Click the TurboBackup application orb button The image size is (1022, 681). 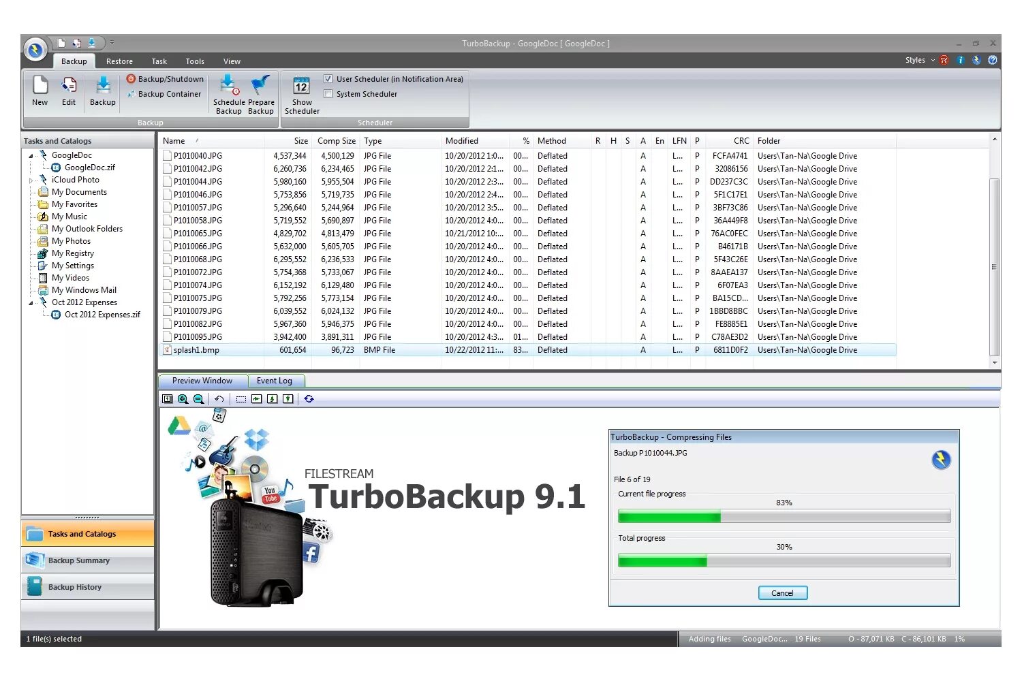click(x=35, y=50)
